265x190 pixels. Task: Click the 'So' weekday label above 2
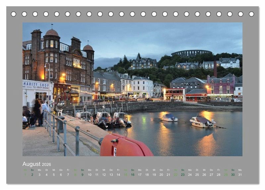pos(32,170)
